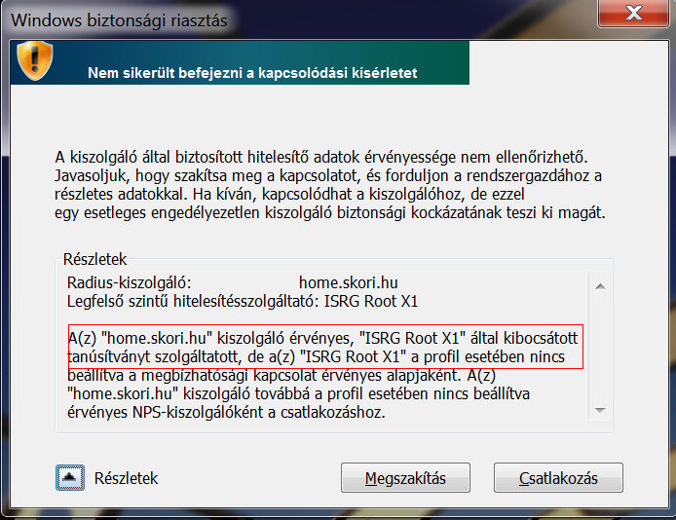
Task: Click the Nem sikerült befejezni banner heading
Action: [x=252, y=73]
